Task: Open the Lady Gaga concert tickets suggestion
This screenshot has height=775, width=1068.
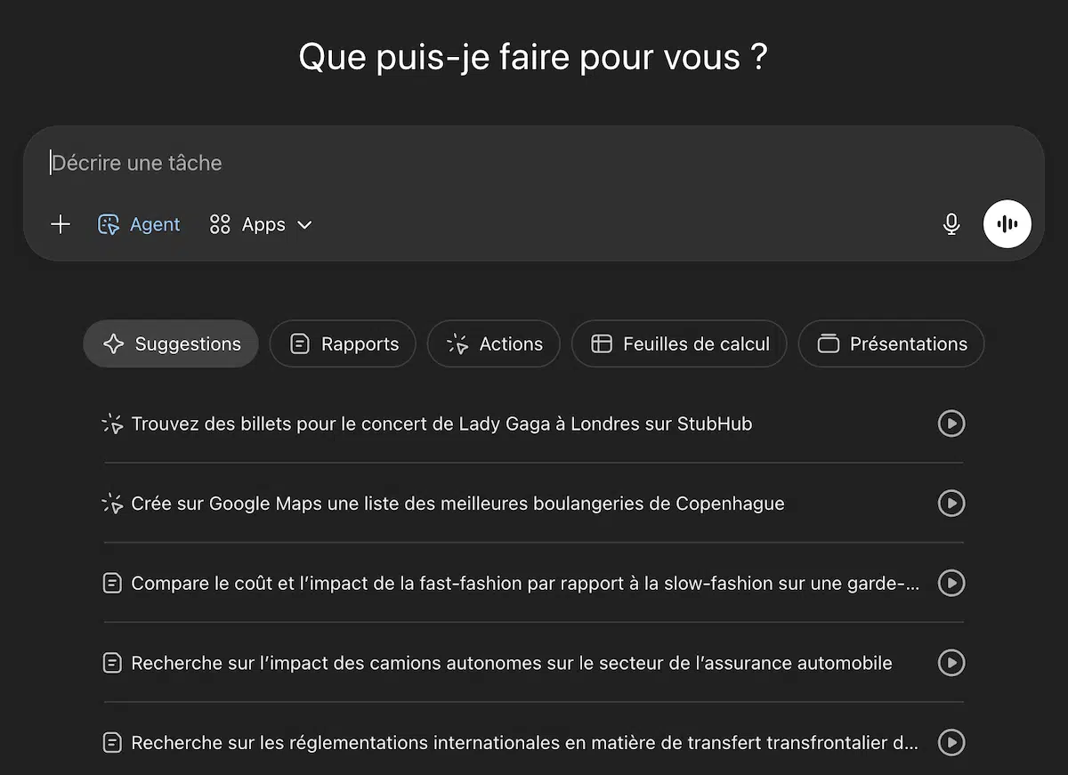Action: pyautogui.click(x=442, y=424)
